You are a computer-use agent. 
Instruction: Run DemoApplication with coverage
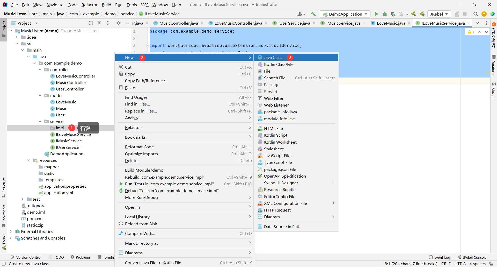click(x=393, y=14)
